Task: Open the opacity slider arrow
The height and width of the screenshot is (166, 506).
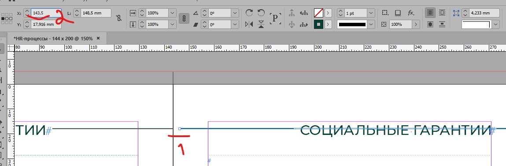Action: [416, 25]
